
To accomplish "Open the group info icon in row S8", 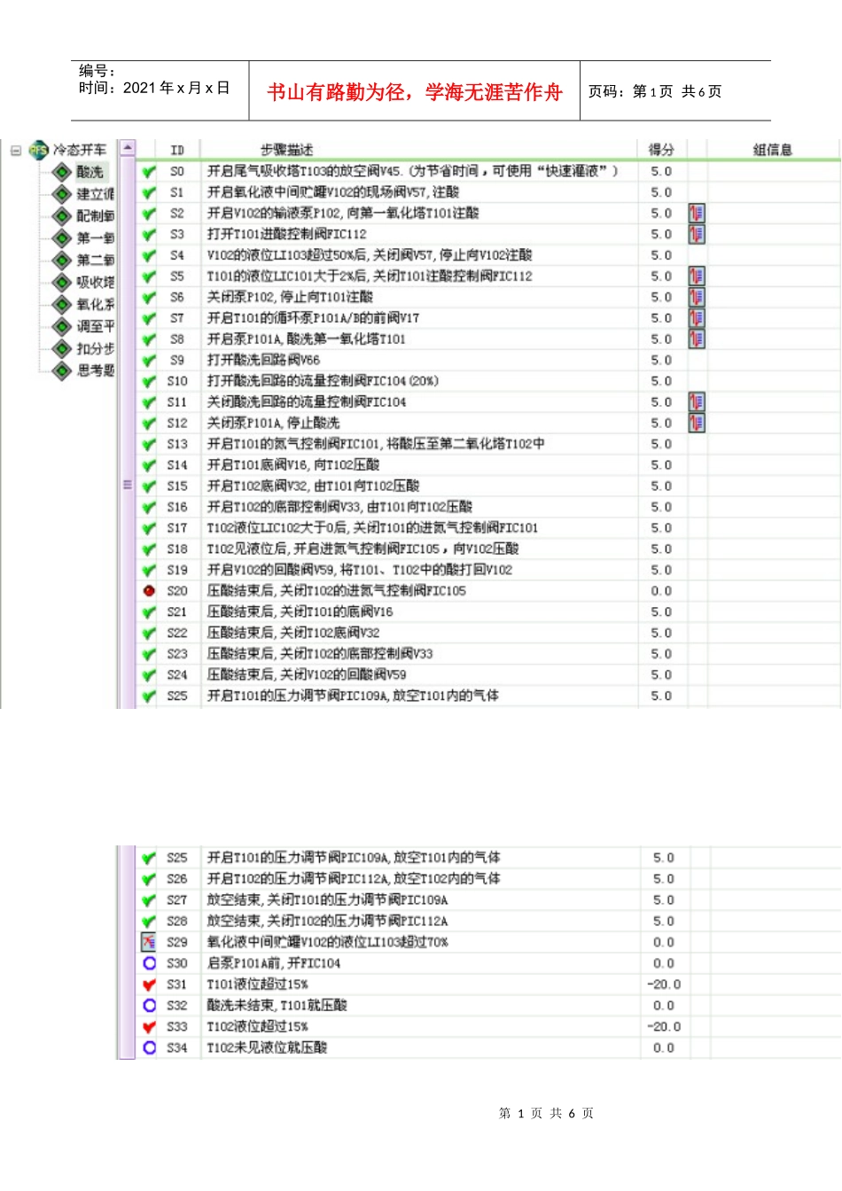I will [697, 339].
